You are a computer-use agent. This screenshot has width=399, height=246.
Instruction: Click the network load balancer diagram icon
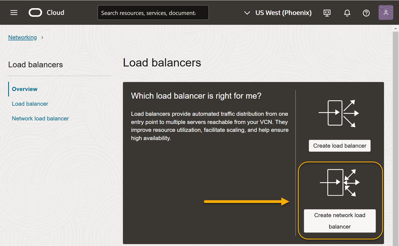(340, 183)
